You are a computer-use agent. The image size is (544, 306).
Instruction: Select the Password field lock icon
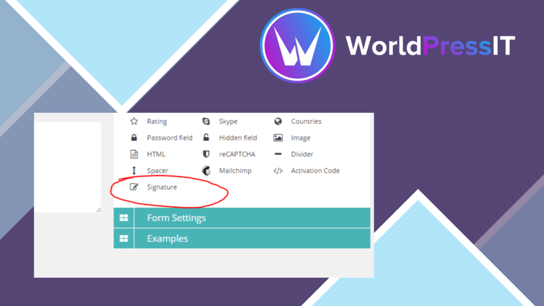tap(134, 138)
